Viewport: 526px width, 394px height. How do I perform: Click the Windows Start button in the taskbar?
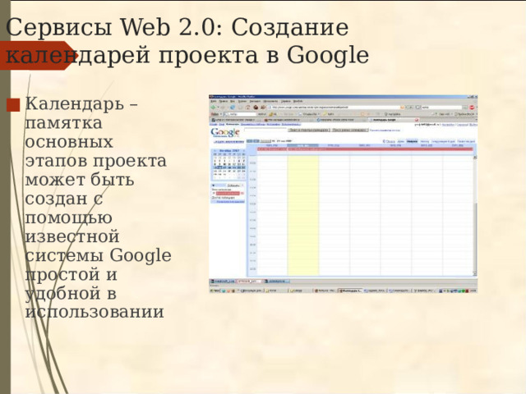tap(215, 291)
